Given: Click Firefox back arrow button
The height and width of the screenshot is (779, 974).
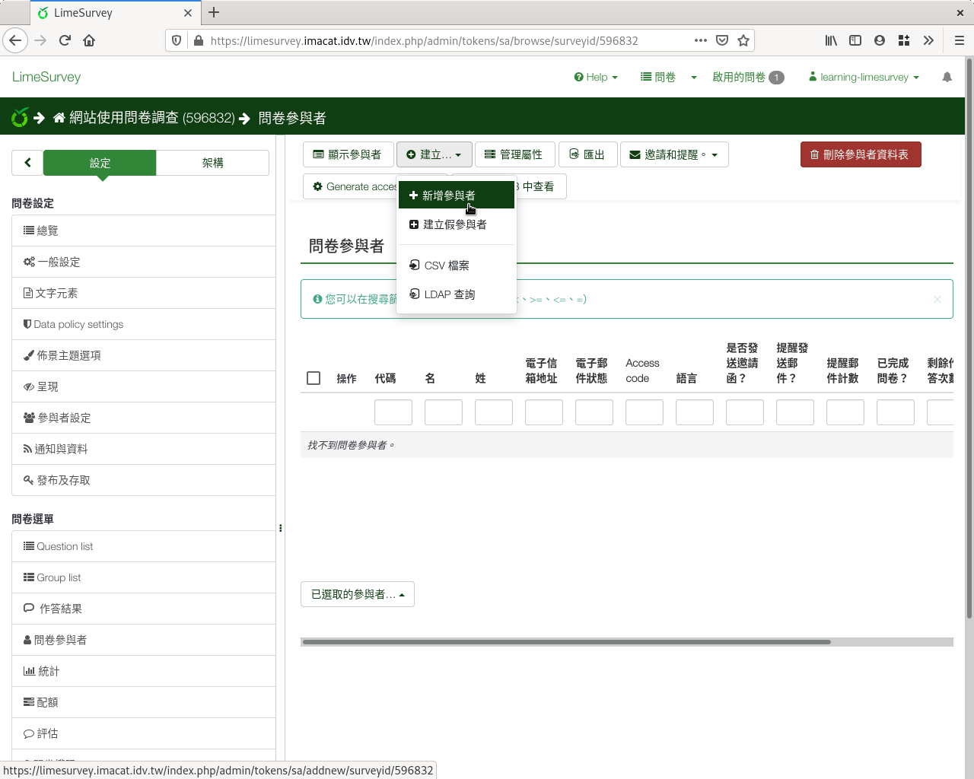Looking at the screenshot, I should click(x=15, y=40).
